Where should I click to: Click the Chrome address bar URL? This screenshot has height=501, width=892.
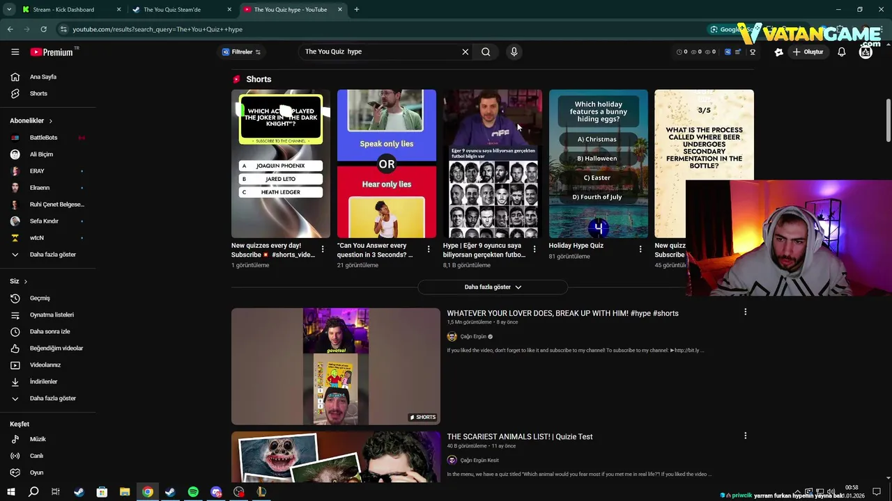pyautogui.click(x=157, y=29)
